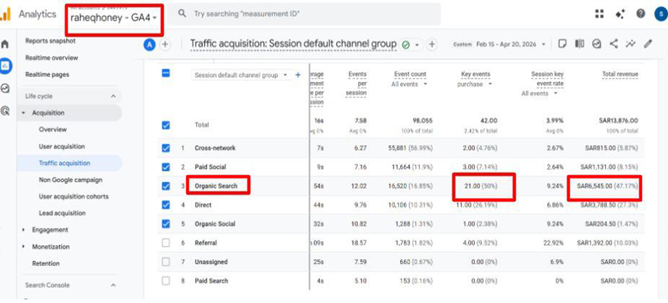Click the share this report icon

click(x=613, y=44)
